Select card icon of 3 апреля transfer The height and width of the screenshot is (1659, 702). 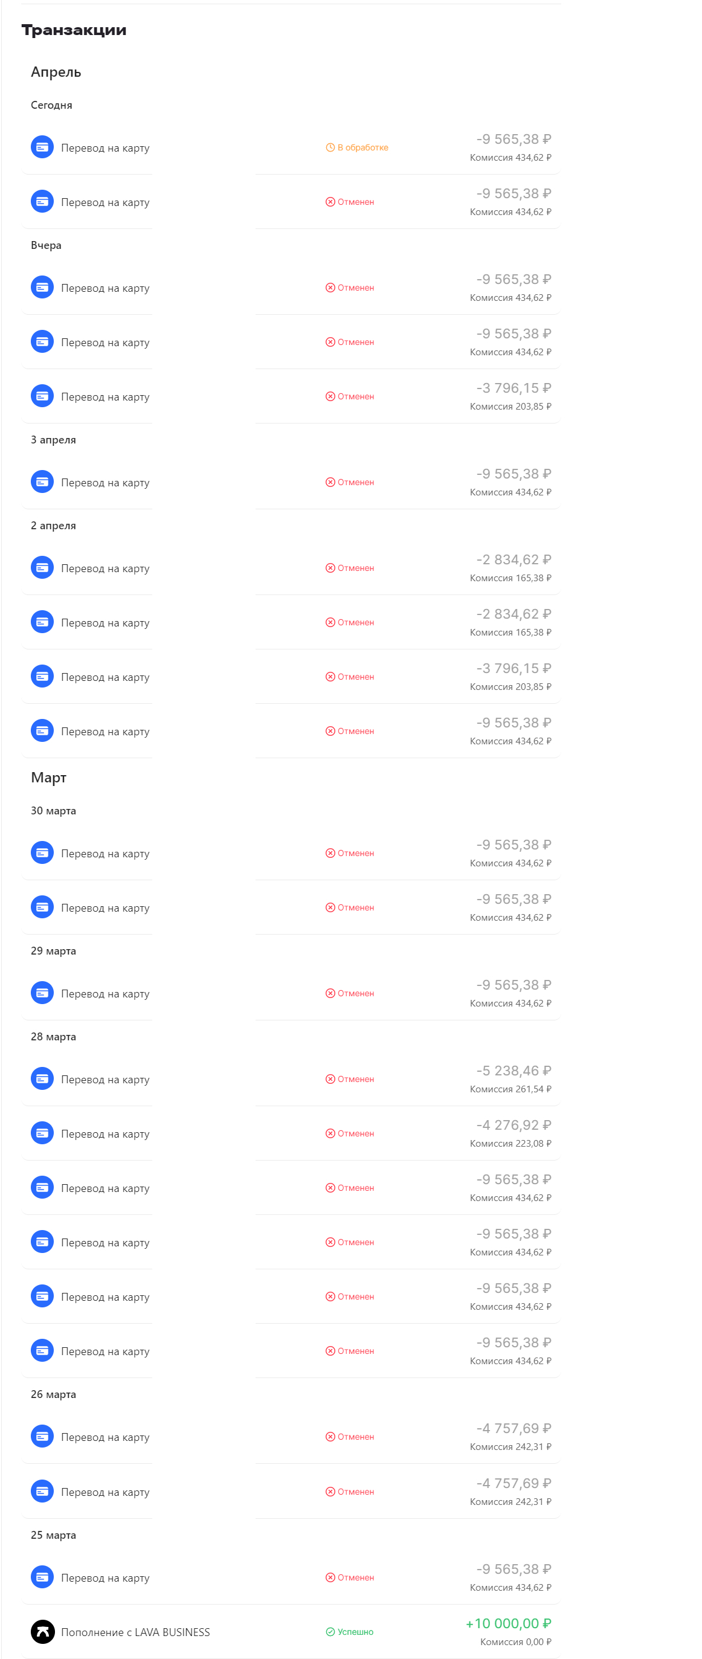pyautogui.click(x=42, y=482)
